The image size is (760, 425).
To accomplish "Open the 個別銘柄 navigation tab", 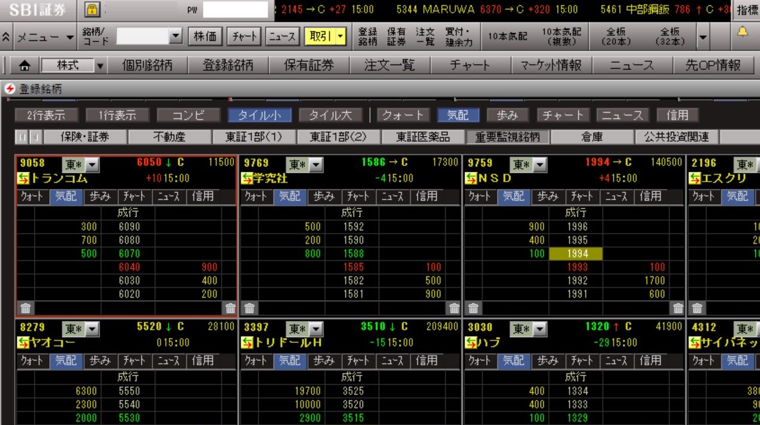I will click(147, 65).
